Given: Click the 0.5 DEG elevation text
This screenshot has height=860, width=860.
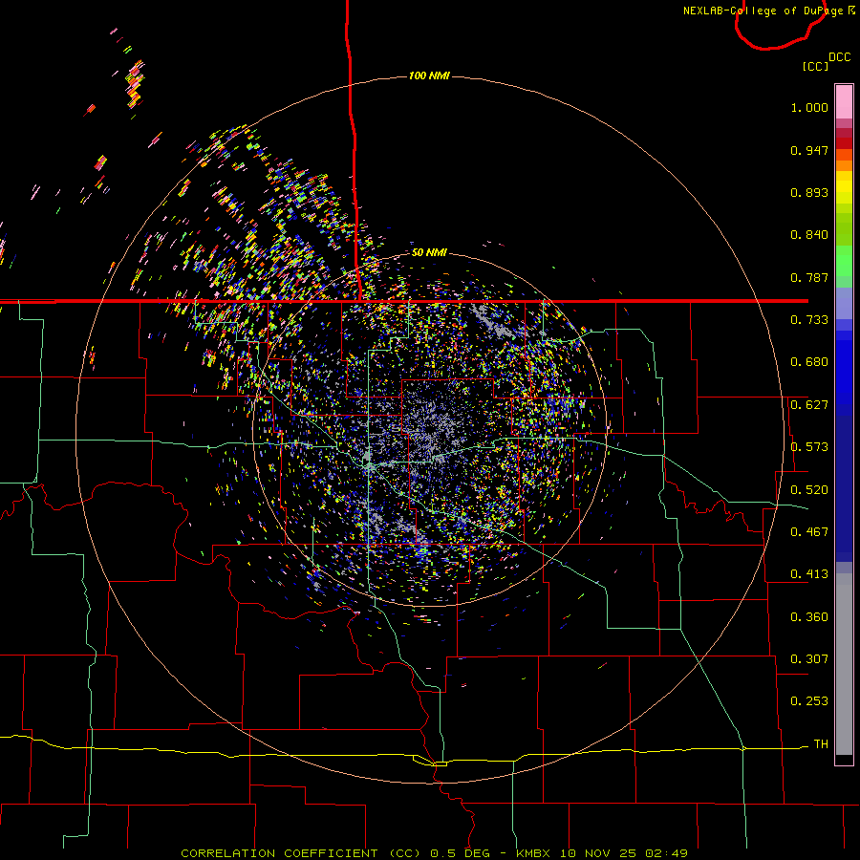Looking at the screenshot, I should 462,853.
